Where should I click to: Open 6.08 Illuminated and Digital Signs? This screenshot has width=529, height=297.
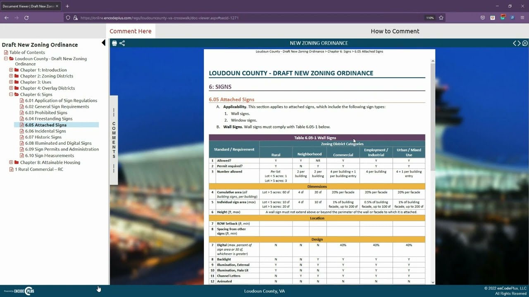[x=58, y=143]
